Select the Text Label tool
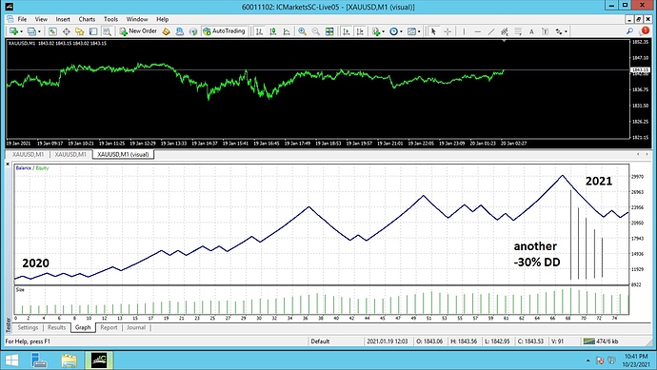This screenshot has width=657, height=370. tap(545, 31)
